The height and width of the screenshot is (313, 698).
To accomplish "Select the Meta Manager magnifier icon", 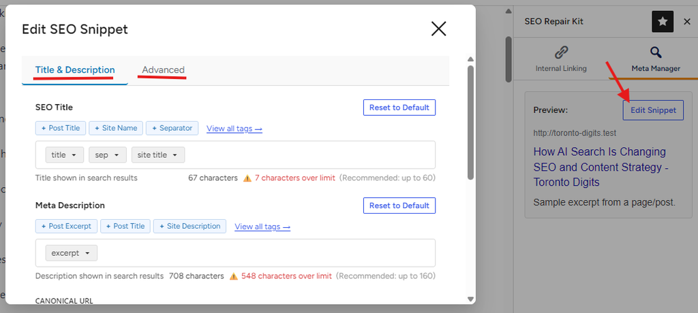I will coord(656,52).
